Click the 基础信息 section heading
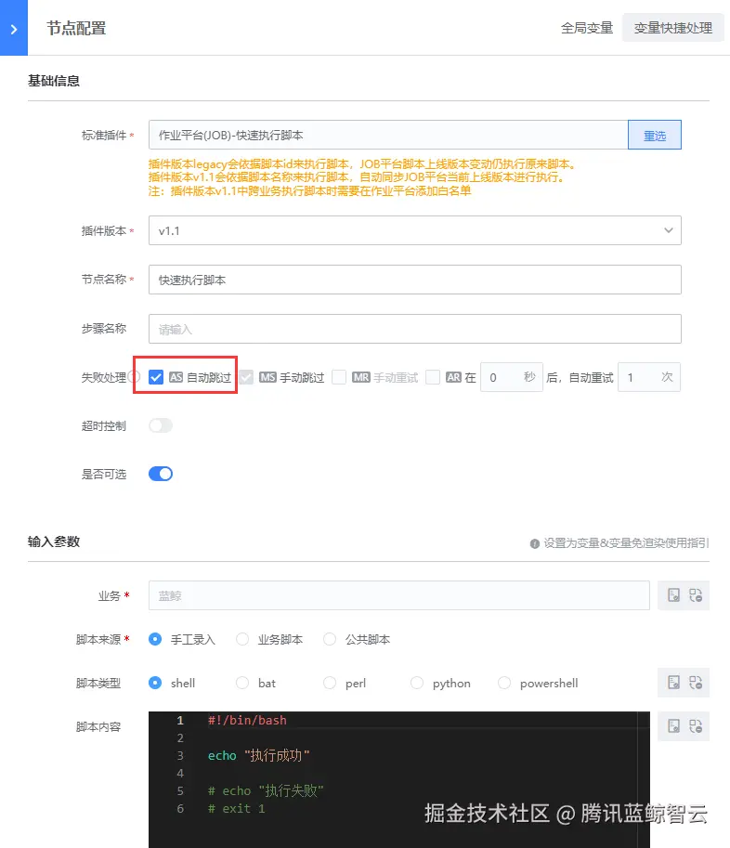 (54, 81)
